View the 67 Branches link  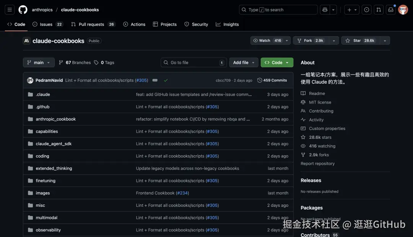(x=75, y=62)
